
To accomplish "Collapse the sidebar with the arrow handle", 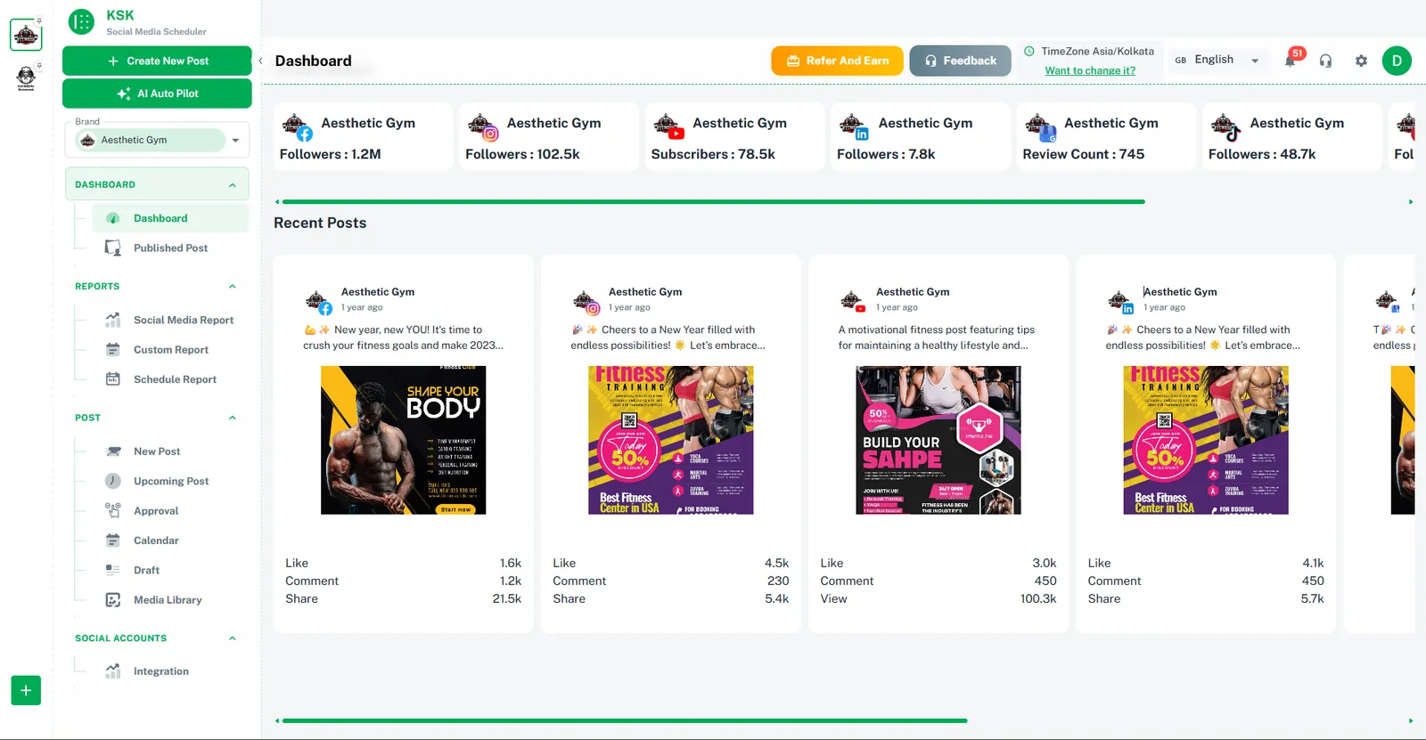I will click(260, 61).
